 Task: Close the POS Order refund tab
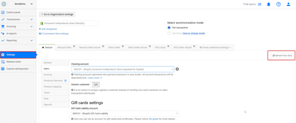(x=194, y=46)
